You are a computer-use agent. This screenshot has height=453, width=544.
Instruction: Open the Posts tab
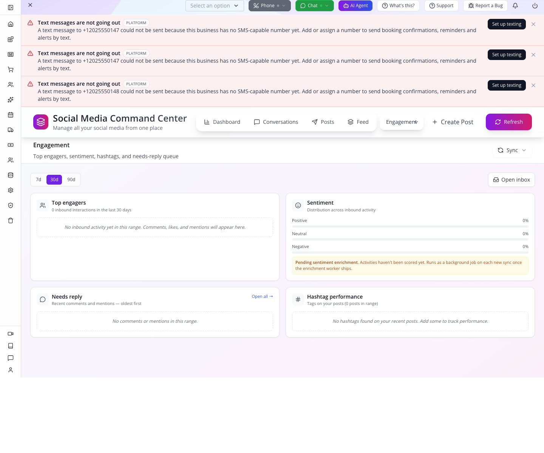(323, 122)
